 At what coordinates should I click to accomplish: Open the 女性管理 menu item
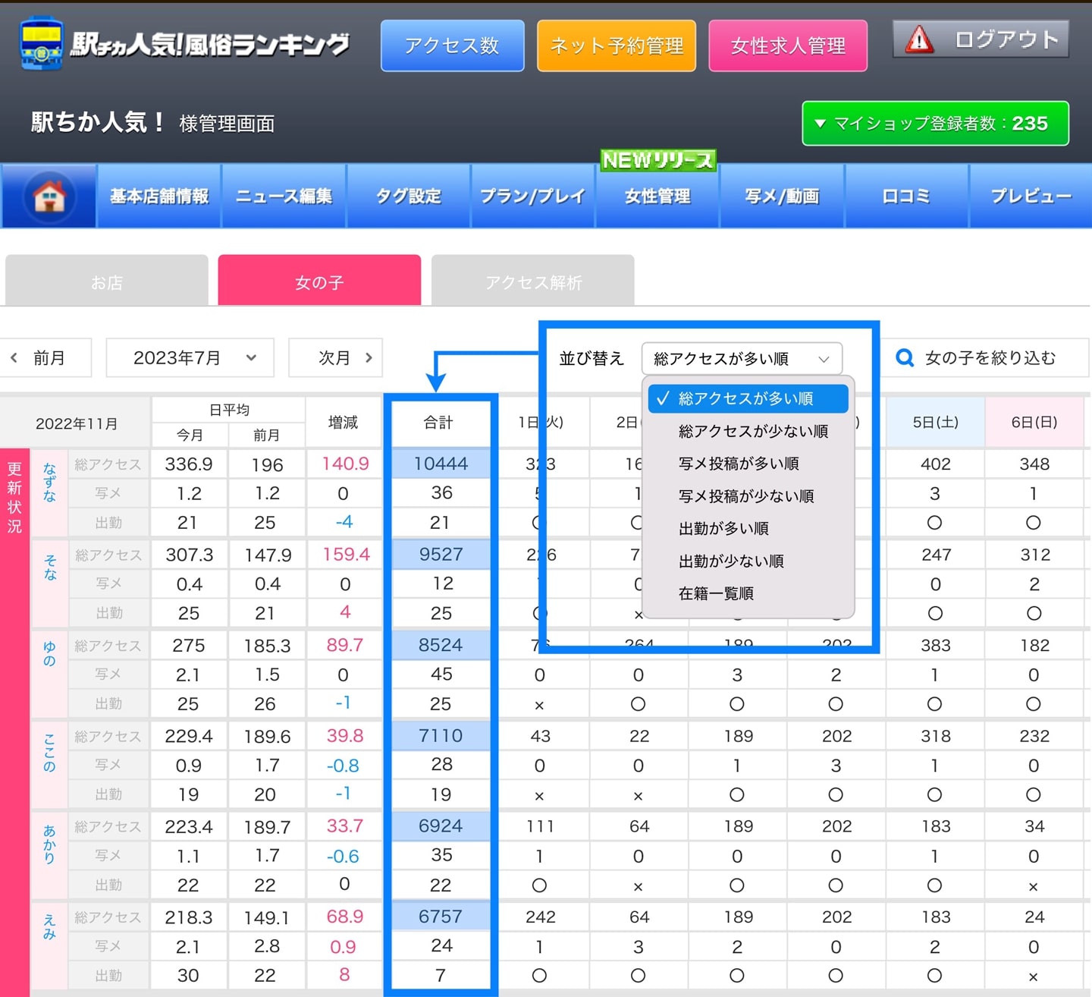pos(657,197)
